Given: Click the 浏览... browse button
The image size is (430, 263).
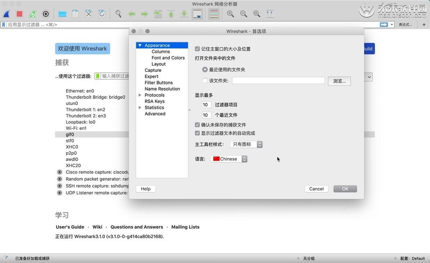Looking at the screenshot, I should click(339, 81).
